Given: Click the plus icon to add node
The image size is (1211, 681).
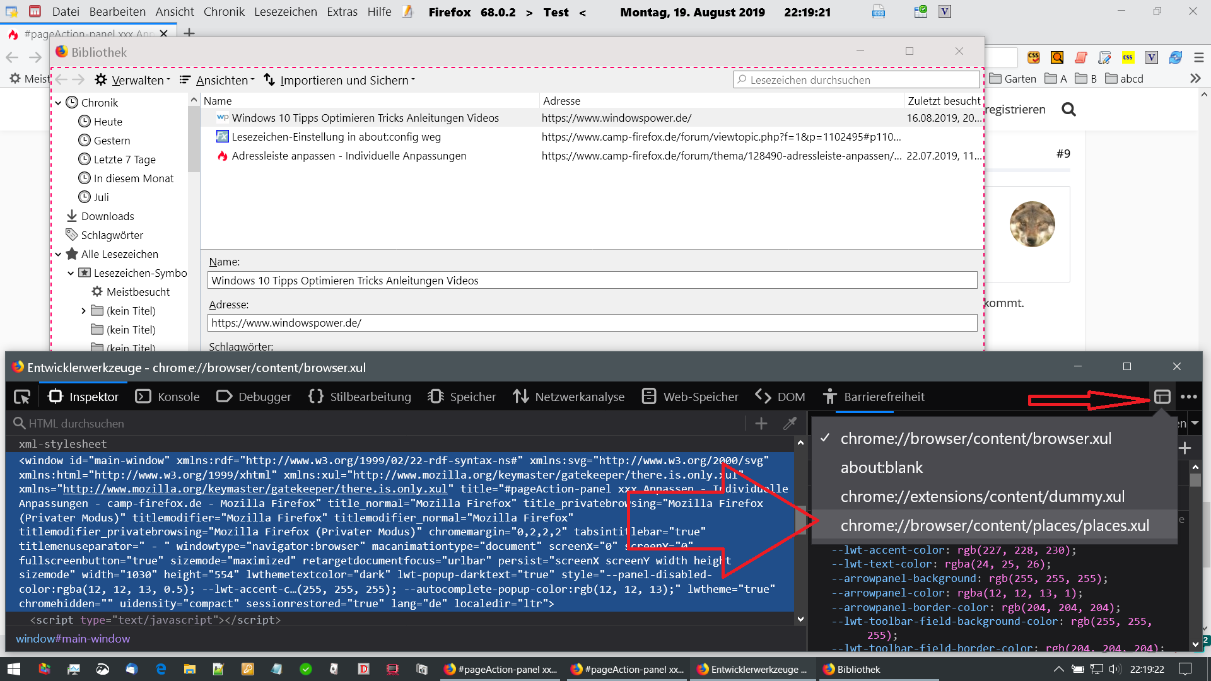Looking at the screenshot, I should [x=761, y=424].
